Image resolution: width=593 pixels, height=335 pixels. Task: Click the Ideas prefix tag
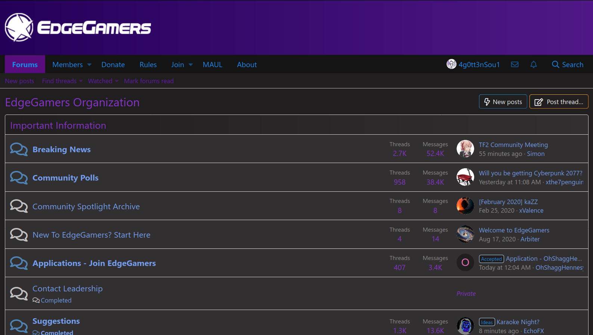(x=487, y=322)
